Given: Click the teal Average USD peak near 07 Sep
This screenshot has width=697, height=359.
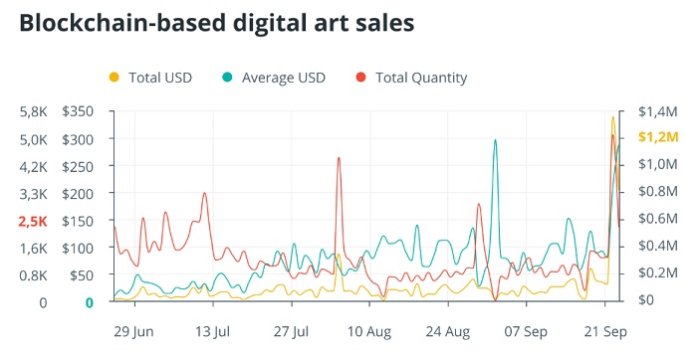Looking at the screenshot, I should click(x=495, y=141).
